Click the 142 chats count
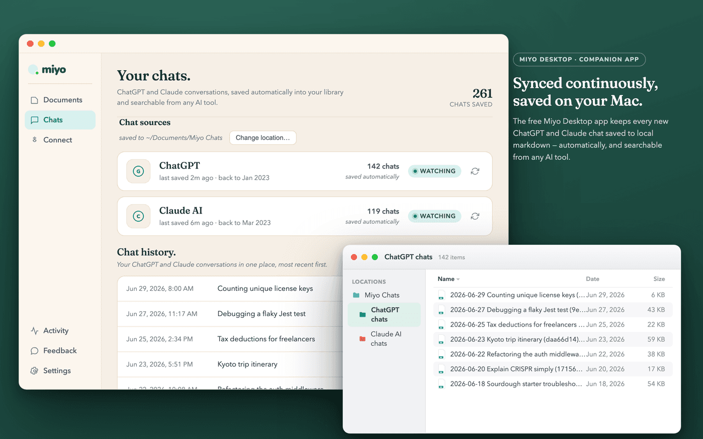This screenshot has width=703, height=439. (x=383, y=166)
